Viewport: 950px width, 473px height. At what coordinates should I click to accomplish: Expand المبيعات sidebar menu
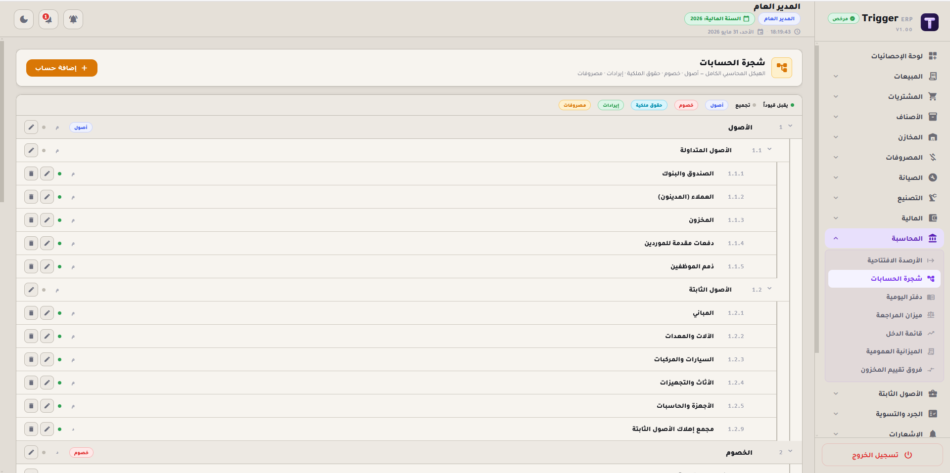click(x=884, y=76)
